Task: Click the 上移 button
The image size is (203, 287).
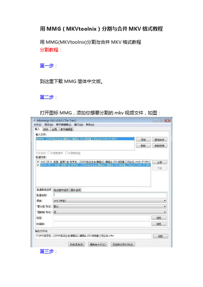Action: (160, 162)
